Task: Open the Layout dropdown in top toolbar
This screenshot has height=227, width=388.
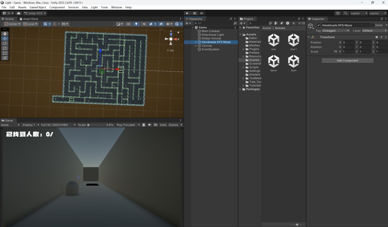Action: pos(378,13)
